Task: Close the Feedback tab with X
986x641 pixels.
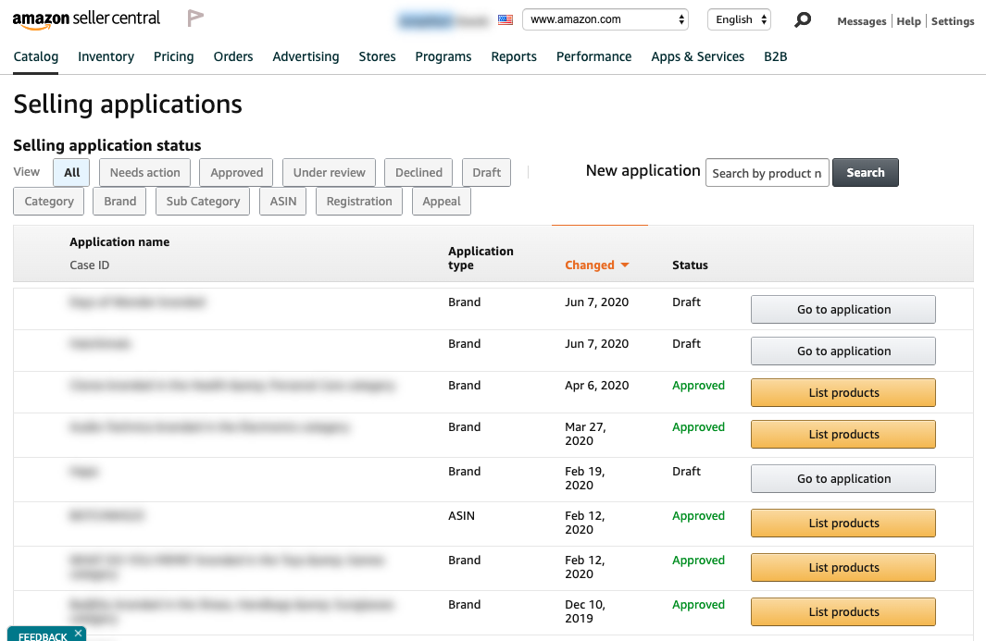Action: point(78,633)
